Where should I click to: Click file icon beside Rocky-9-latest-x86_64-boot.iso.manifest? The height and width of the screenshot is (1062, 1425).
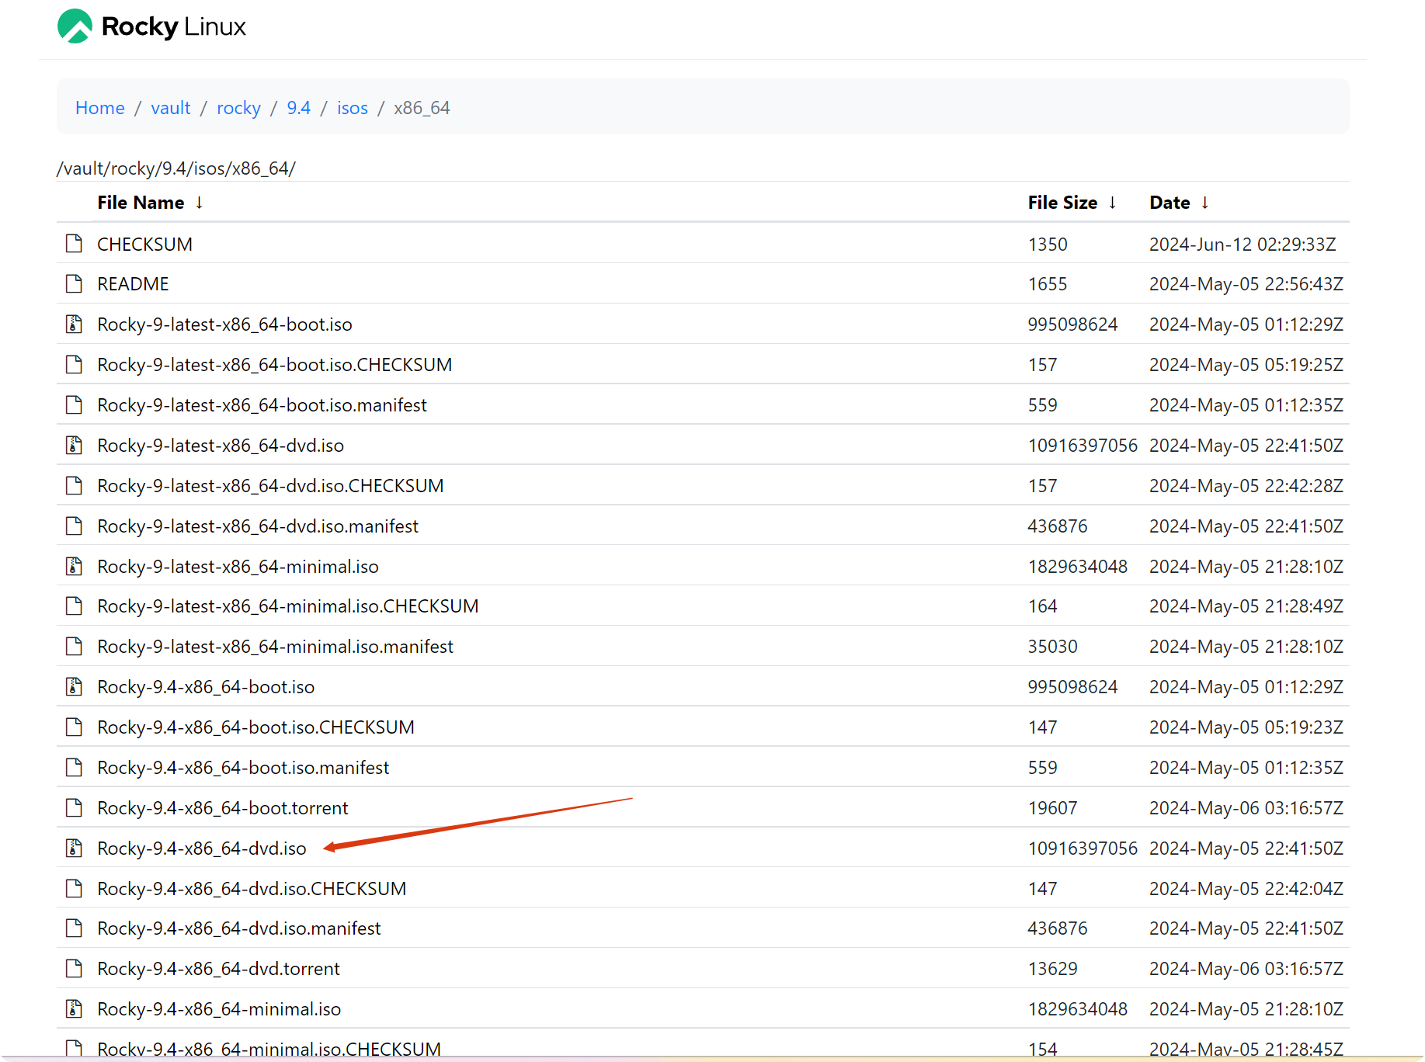[74, 405]
